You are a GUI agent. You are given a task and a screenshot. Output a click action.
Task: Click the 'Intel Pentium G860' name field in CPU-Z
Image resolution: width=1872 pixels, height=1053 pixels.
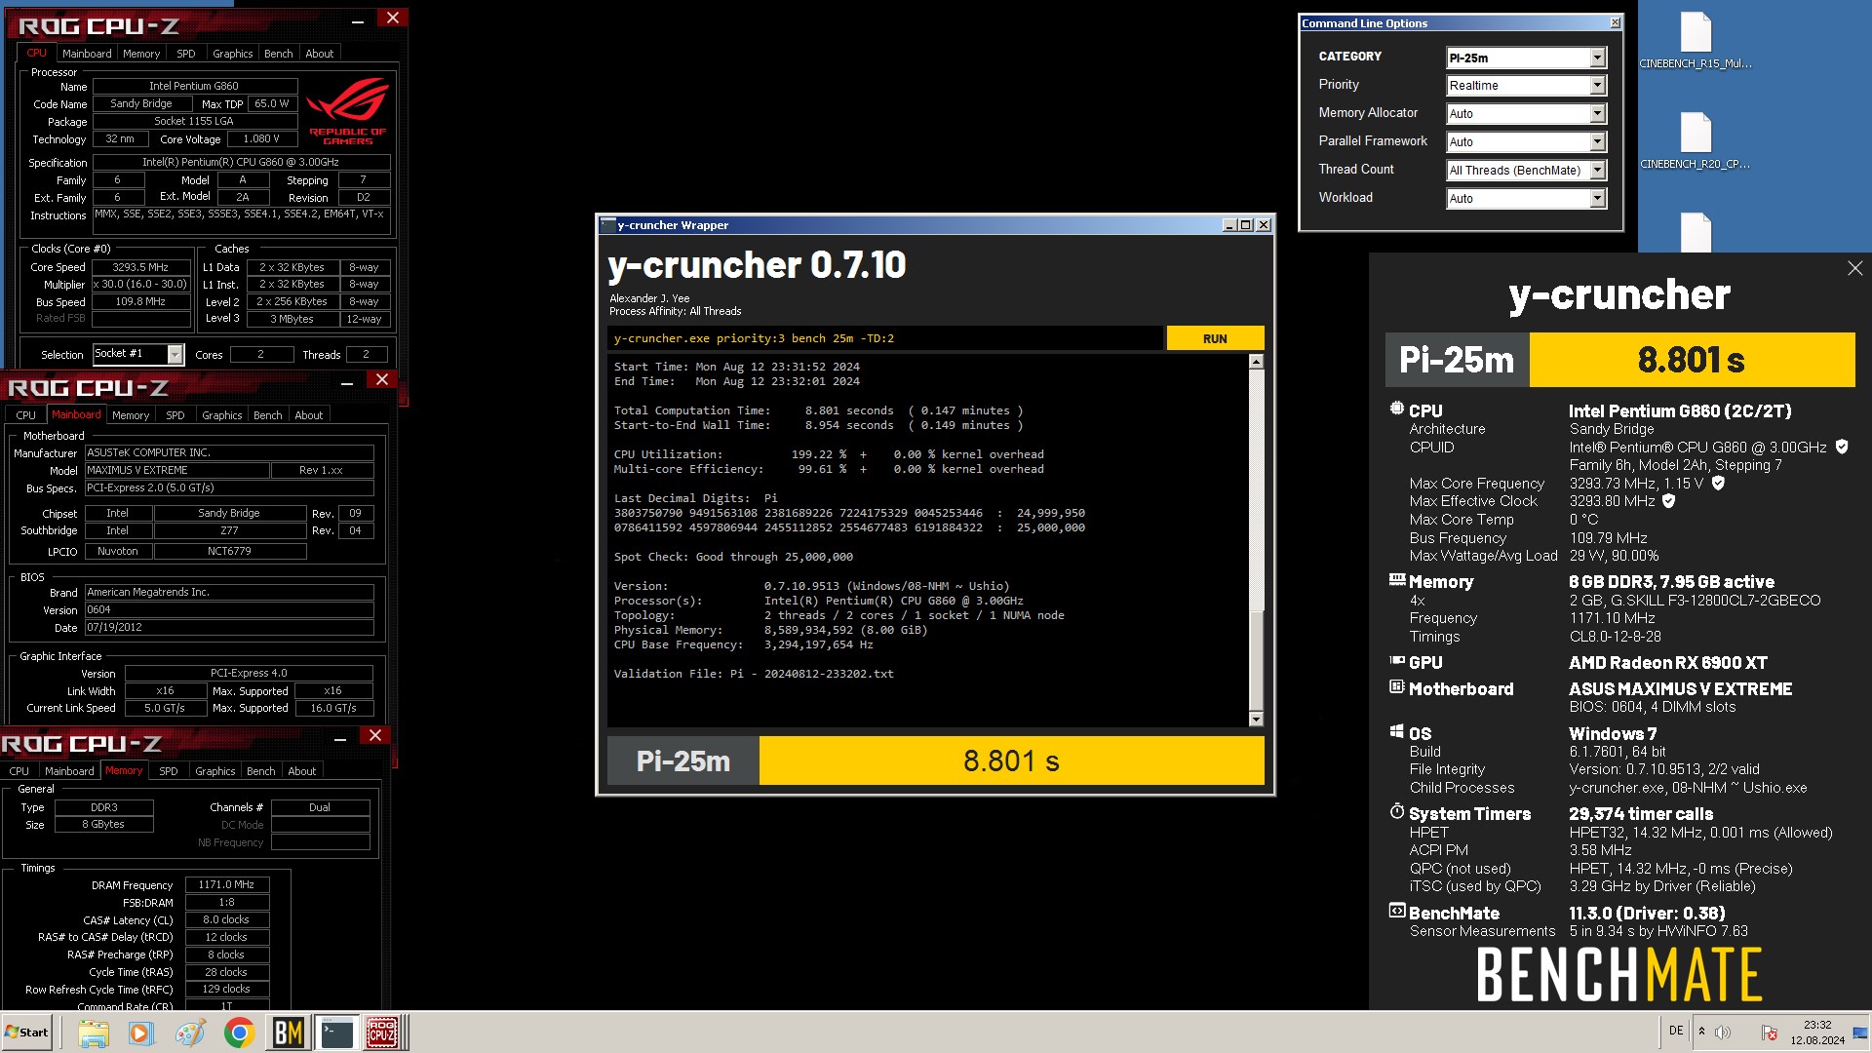pyautogui.click(x=193, y=86)
